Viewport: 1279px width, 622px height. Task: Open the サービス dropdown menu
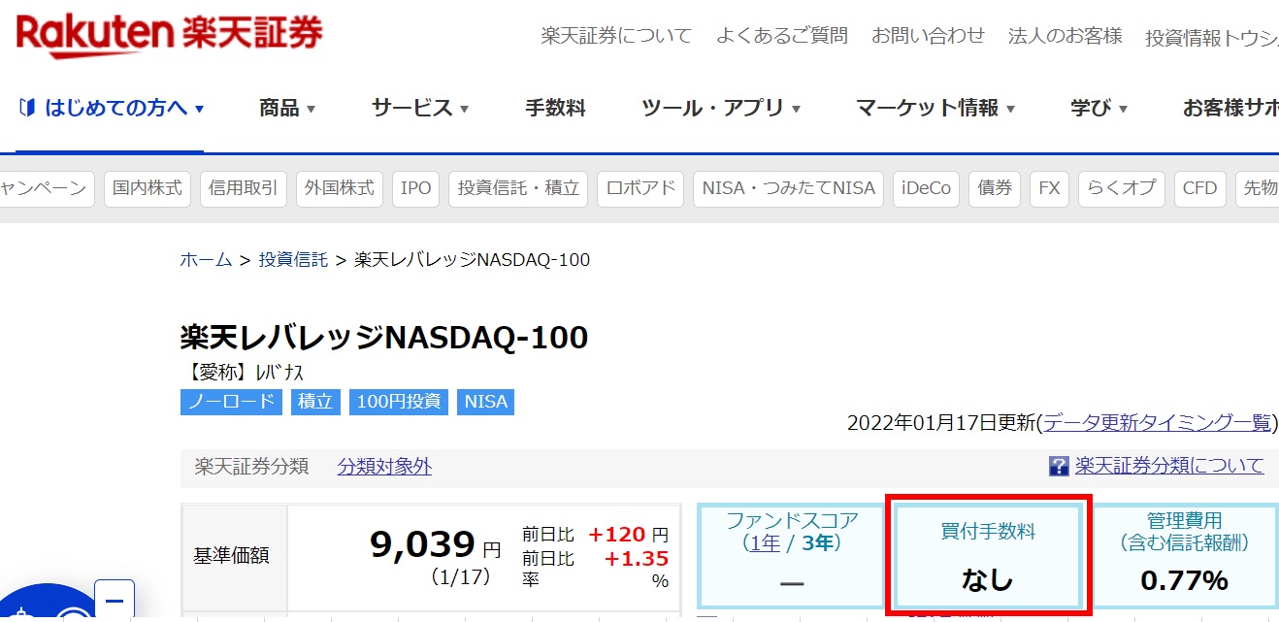point(420,108)
